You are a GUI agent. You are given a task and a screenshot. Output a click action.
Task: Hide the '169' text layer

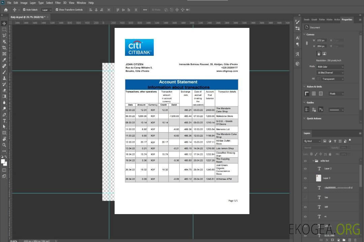click(x=305, y=207)
